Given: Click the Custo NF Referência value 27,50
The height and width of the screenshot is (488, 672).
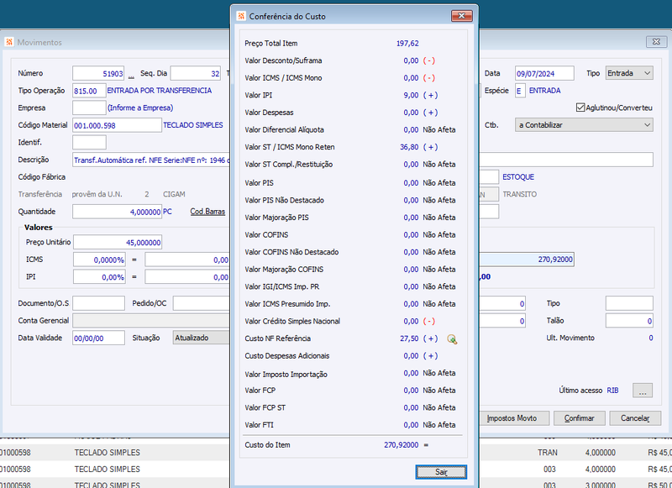Looking at the screenshot, I should [409, 338].
